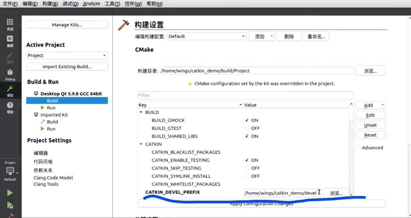Click the Filter input field

[x=245, y=95]
